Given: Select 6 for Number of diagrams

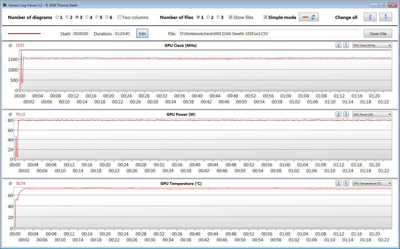Looking at the screenshot, I should (x=107, y=17).
